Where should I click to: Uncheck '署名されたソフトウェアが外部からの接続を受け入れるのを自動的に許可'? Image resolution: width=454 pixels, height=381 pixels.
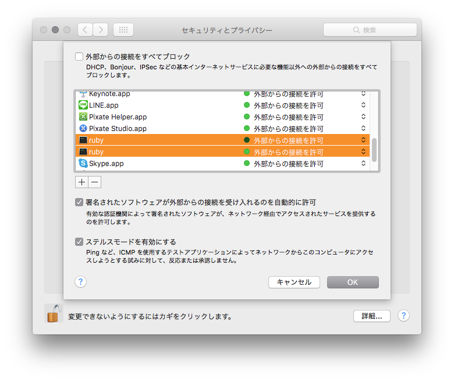(x=79, y=202)
